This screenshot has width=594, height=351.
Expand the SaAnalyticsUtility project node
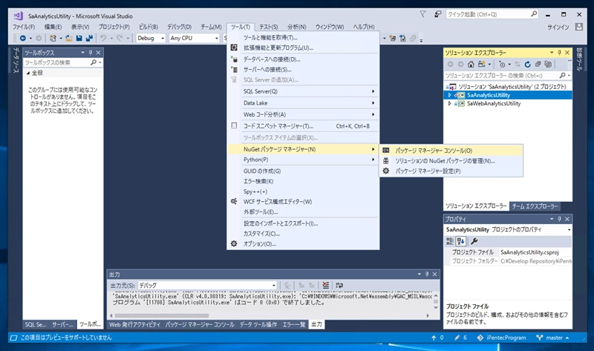click(x=450, y=95)
